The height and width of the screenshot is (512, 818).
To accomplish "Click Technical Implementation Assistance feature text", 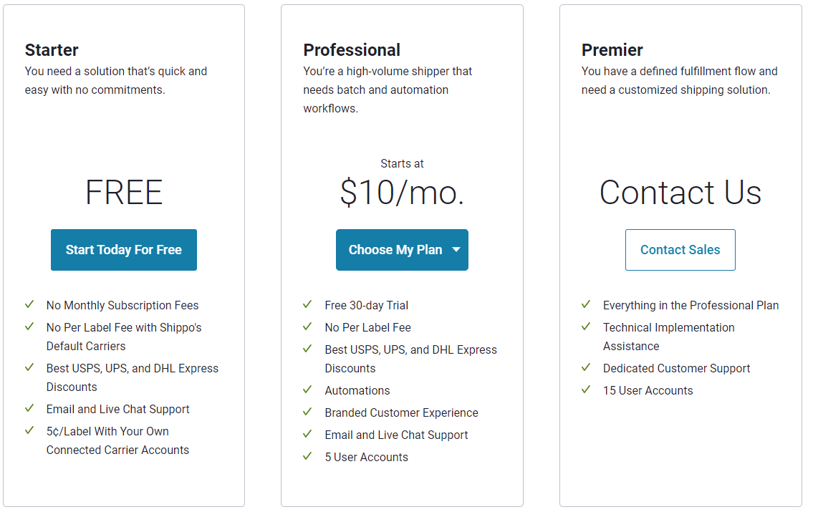I will click(669, 337).
